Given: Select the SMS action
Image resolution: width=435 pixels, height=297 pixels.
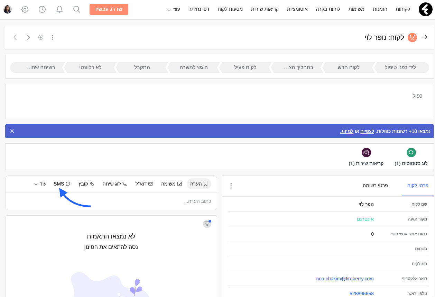Looking at the screenshot, I should pos(62,184).
